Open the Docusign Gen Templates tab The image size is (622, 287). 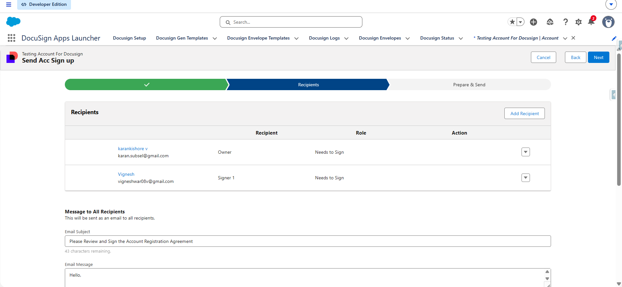pos(182,38)
